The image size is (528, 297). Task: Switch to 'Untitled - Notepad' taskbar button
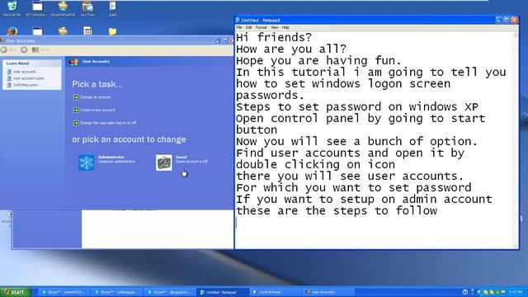click(222, 292)
